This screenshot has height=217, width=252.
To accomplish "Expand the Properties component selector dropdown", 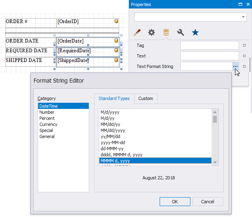I will tap(243, 17).
